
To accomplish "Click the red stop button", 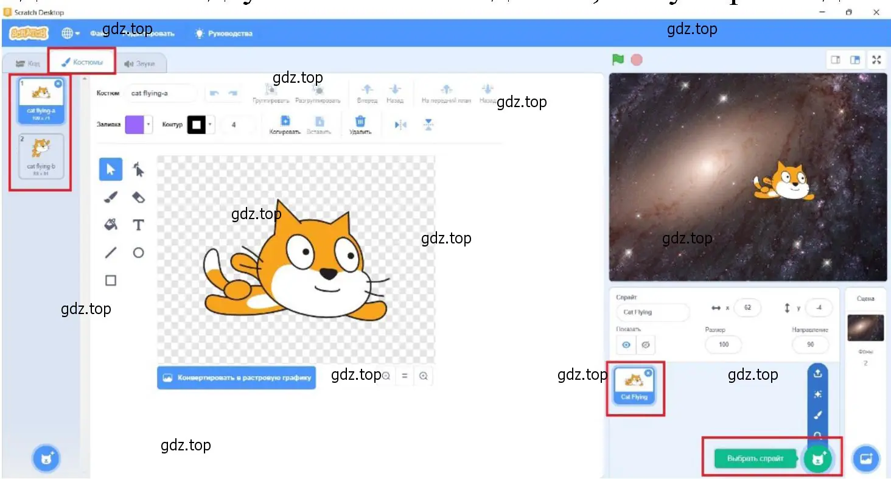I will [x=637, y=60].
